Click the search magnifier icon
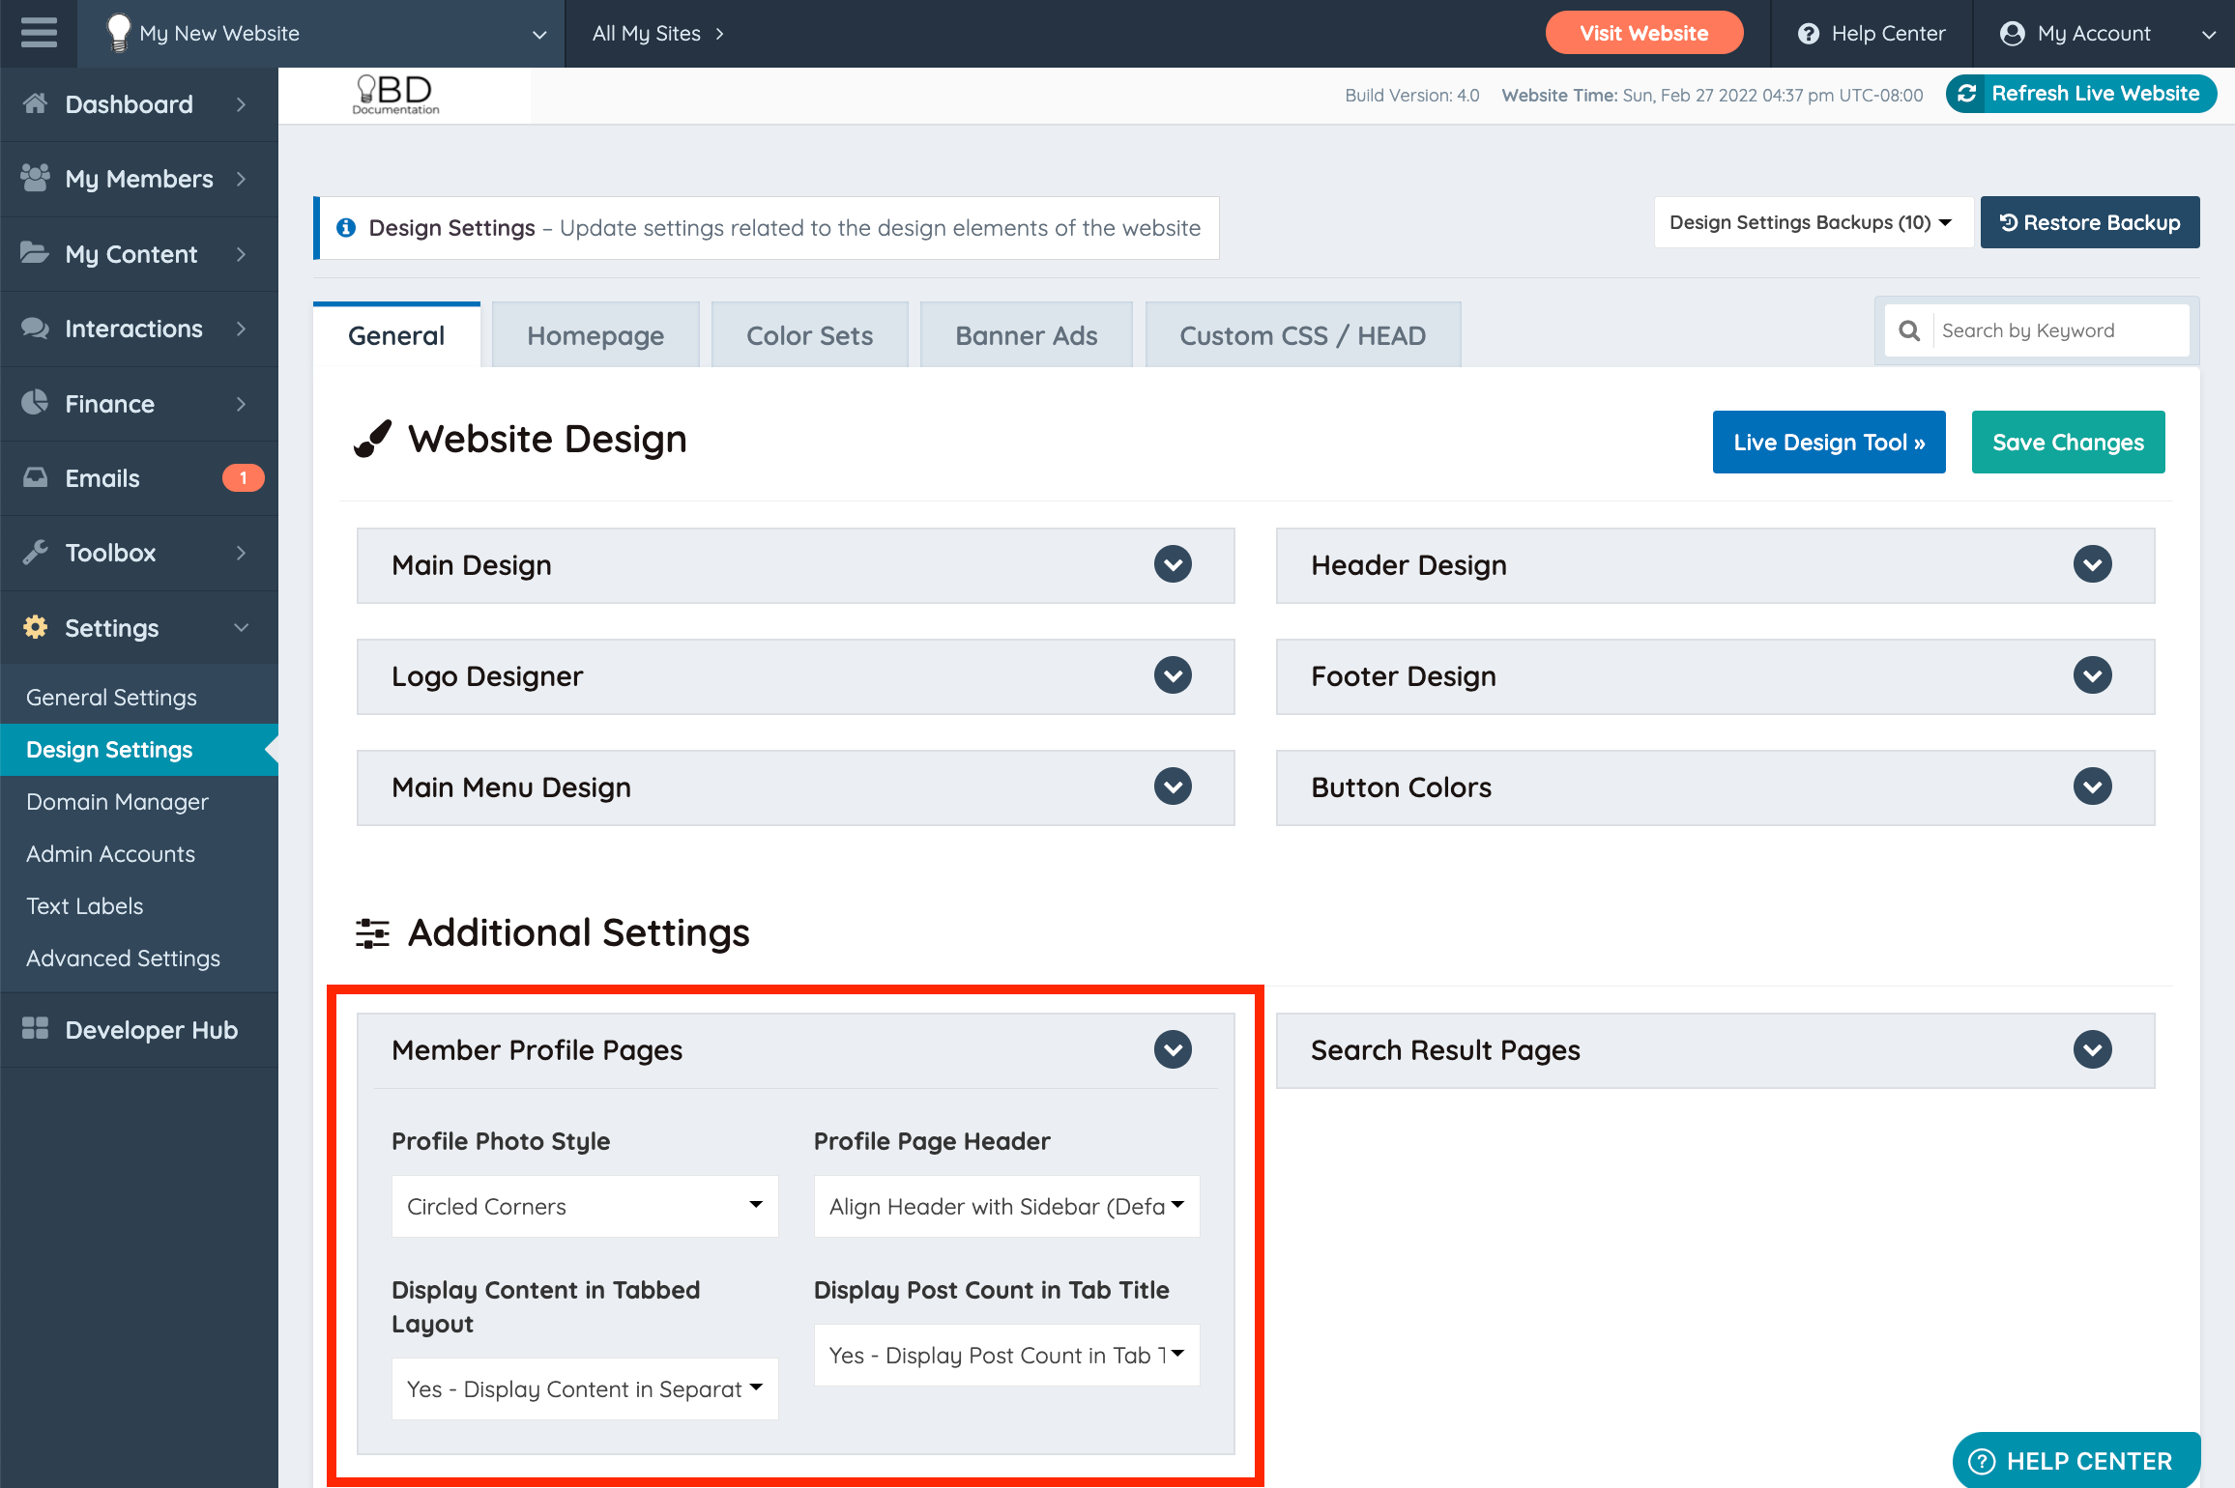 [1909, 330]
